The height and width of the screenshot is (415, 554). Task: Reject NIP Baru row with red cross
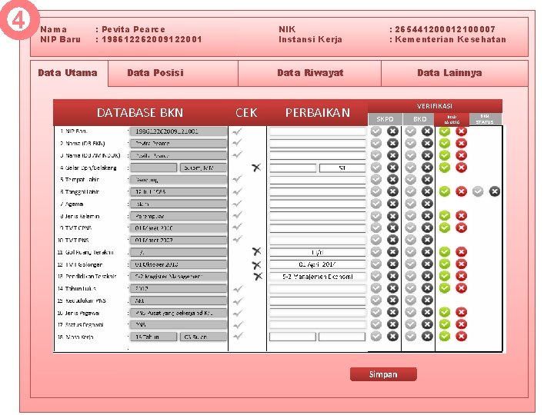tap(461, 131)
